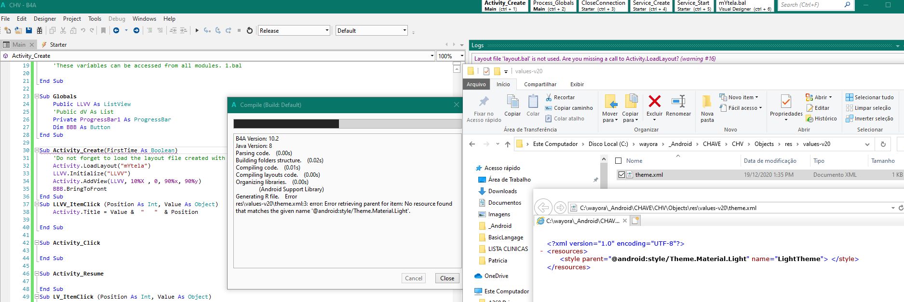Click the restart circular arrow icon

click(249, 30)
